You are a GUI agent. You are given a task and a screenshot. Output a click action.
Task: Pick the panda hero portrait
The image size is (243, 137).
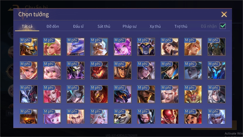tap(122, 116)
